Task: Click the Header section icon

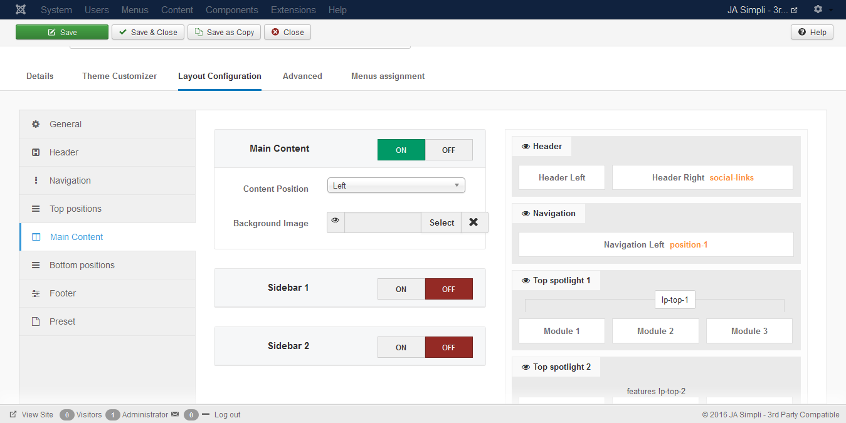Action: click(x=36, y=152)
